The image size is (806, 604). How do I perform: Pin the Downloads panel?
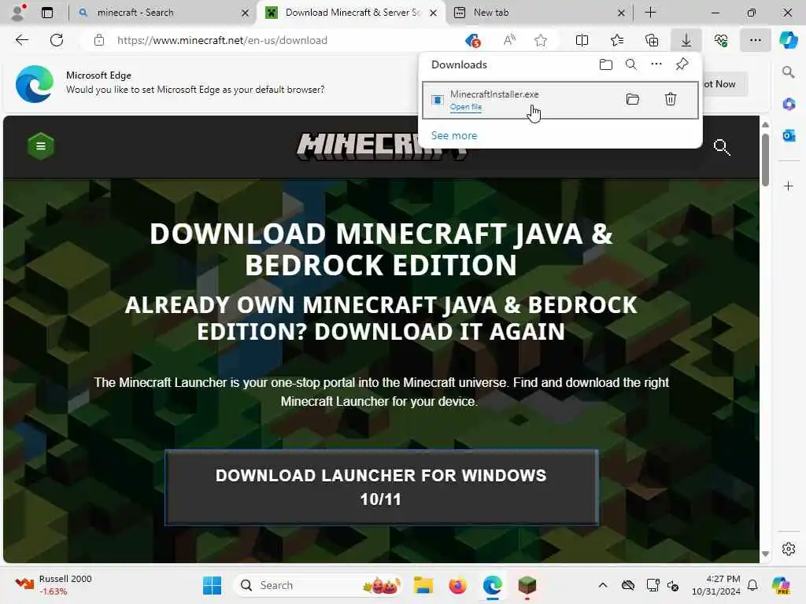[x=682, y=64]
